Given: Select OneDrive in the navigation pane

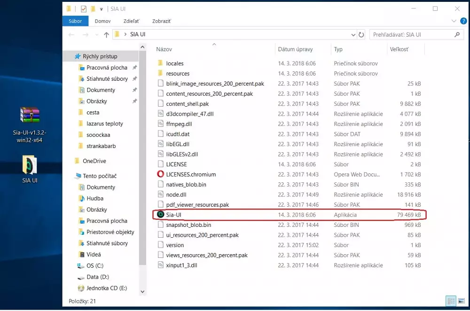Looking at the screenshot, I should click(94, 161).
